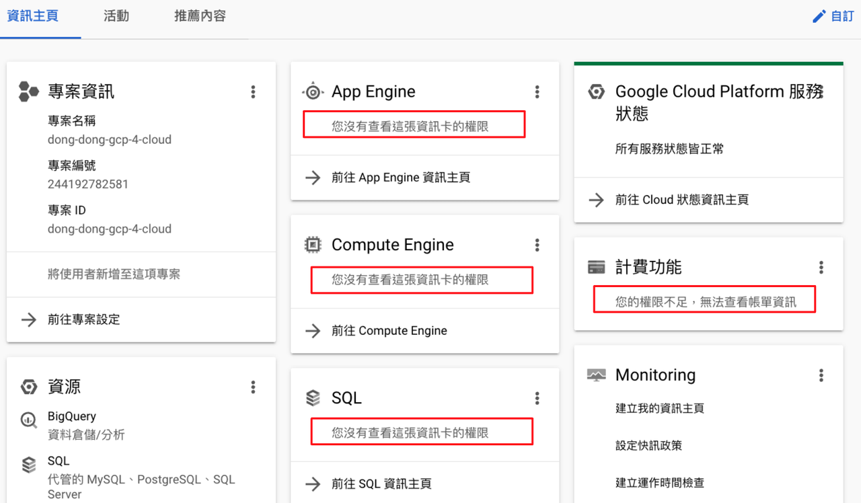
Task: Click the arrow beside 前往專案設定
Action: (28, 319)
